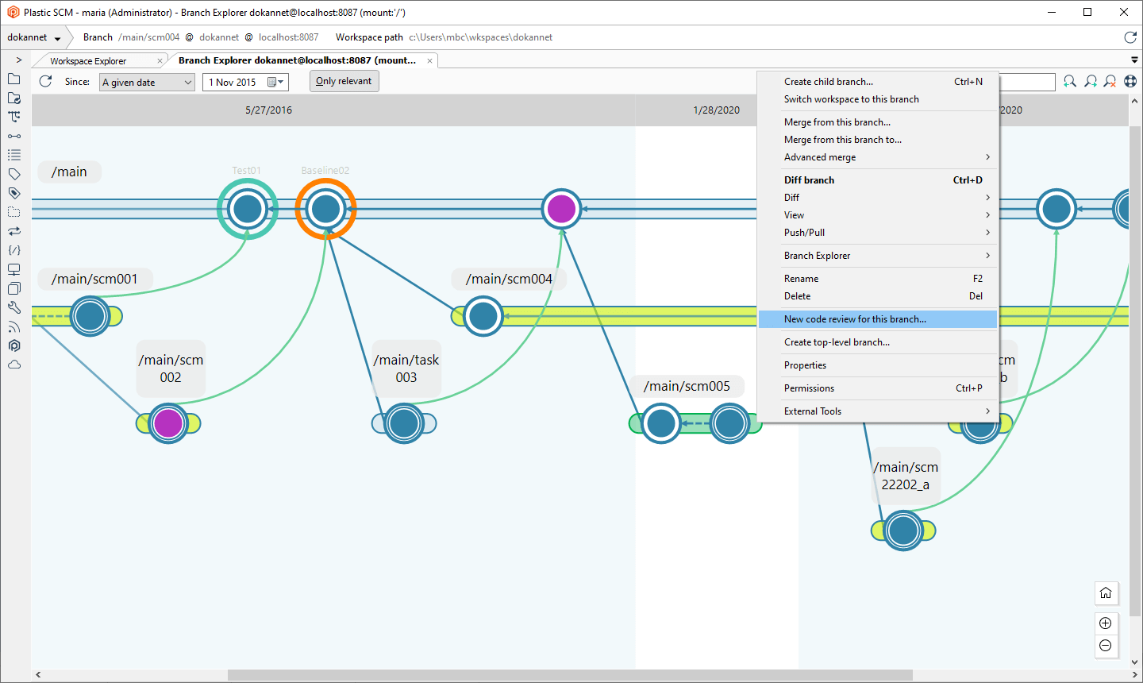Open the Since date filter dropdown
Viewport: 1143px width, 683px height.
point(146,81)
